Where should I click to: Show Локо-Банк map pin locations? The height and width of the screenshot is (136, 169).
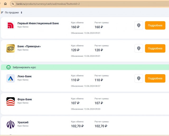click(139, 78)
